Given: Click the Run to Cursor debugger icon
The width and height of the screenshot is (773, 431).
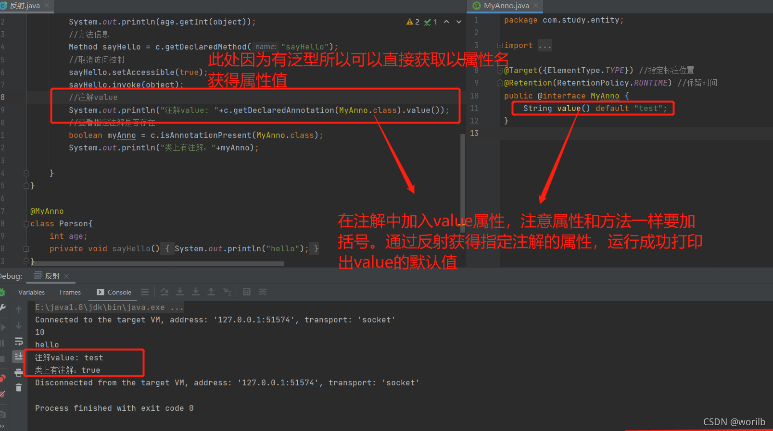Looking at the screenshot, I should click(x=228, y=292).
